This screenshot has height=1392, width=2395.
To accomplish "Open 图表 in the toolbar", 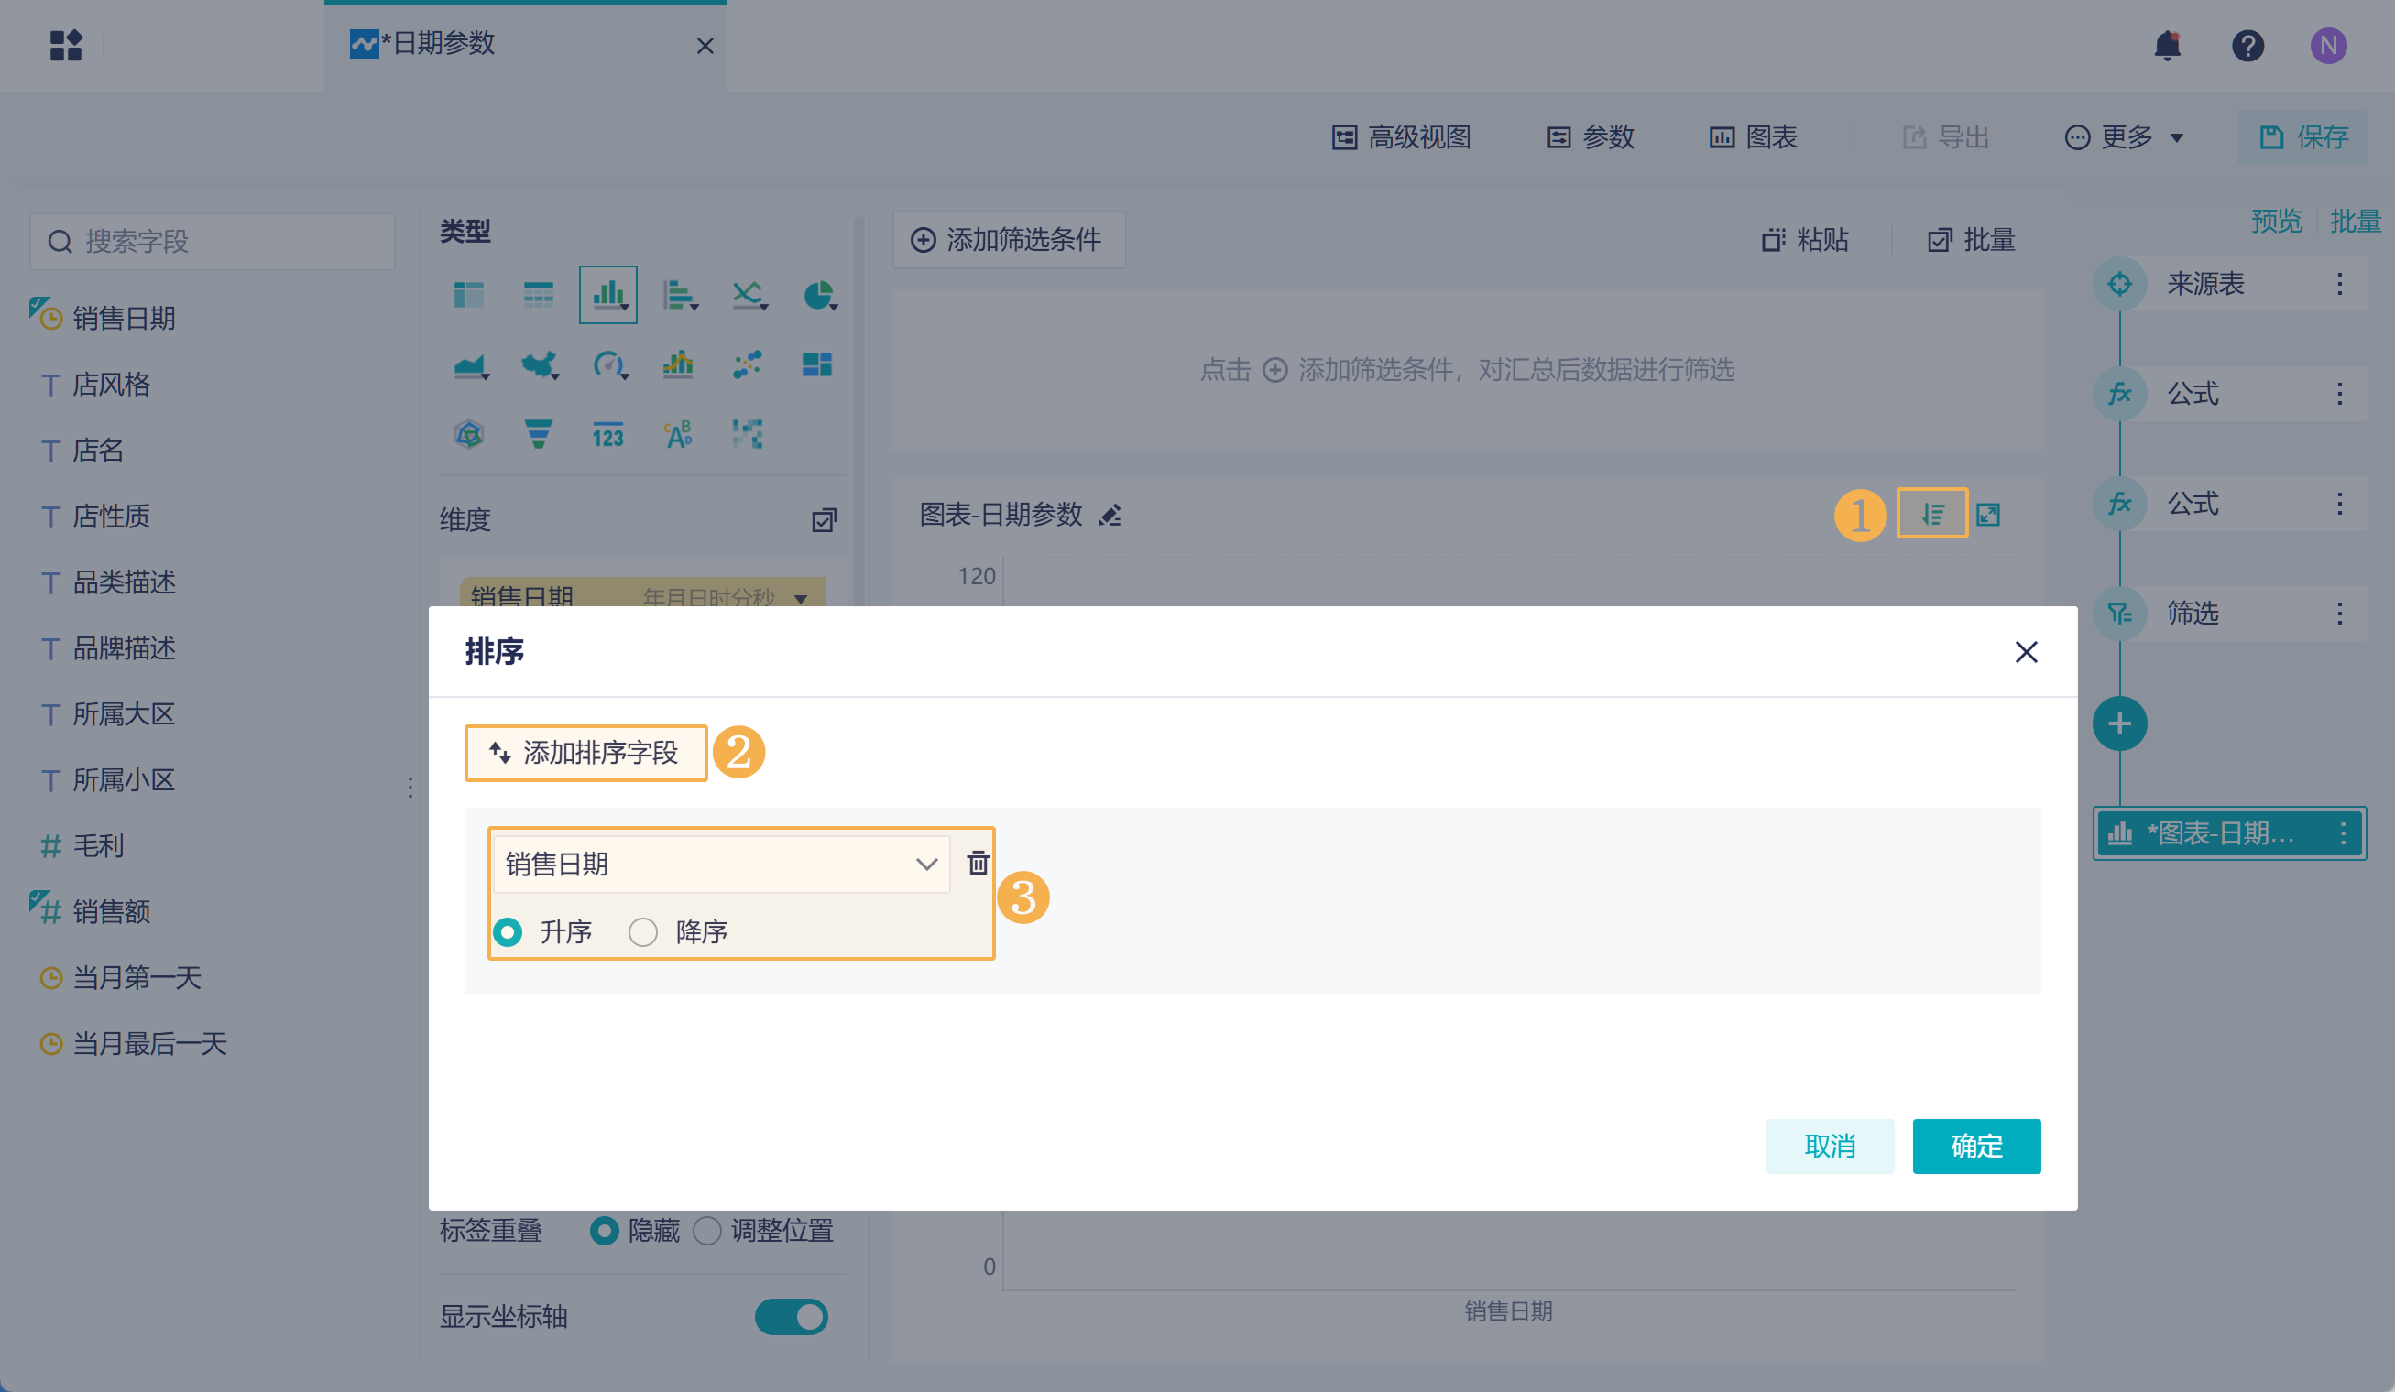I will [1754, 136].
